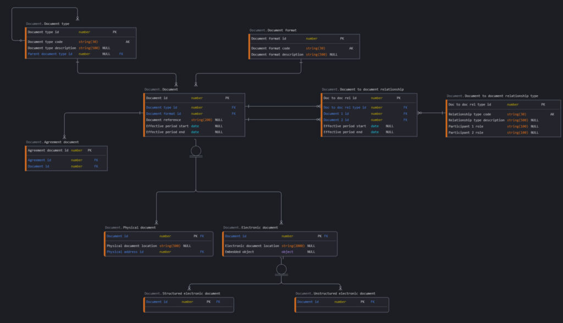This screenshot has height=323, width=563.
Task: Click the Document 2 id foreign key row
Action: (336, 120)
